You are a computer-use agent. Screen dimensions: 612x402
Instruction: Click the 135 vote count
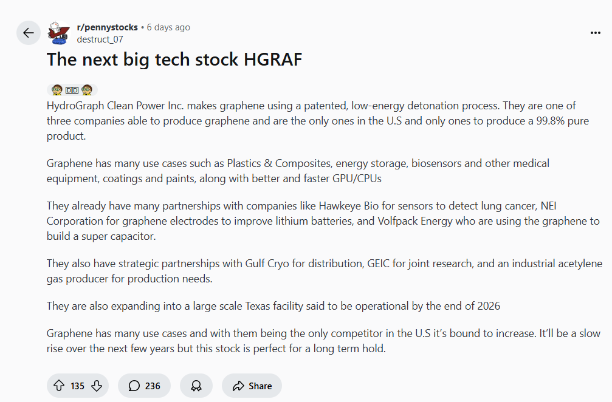point(77,386)
